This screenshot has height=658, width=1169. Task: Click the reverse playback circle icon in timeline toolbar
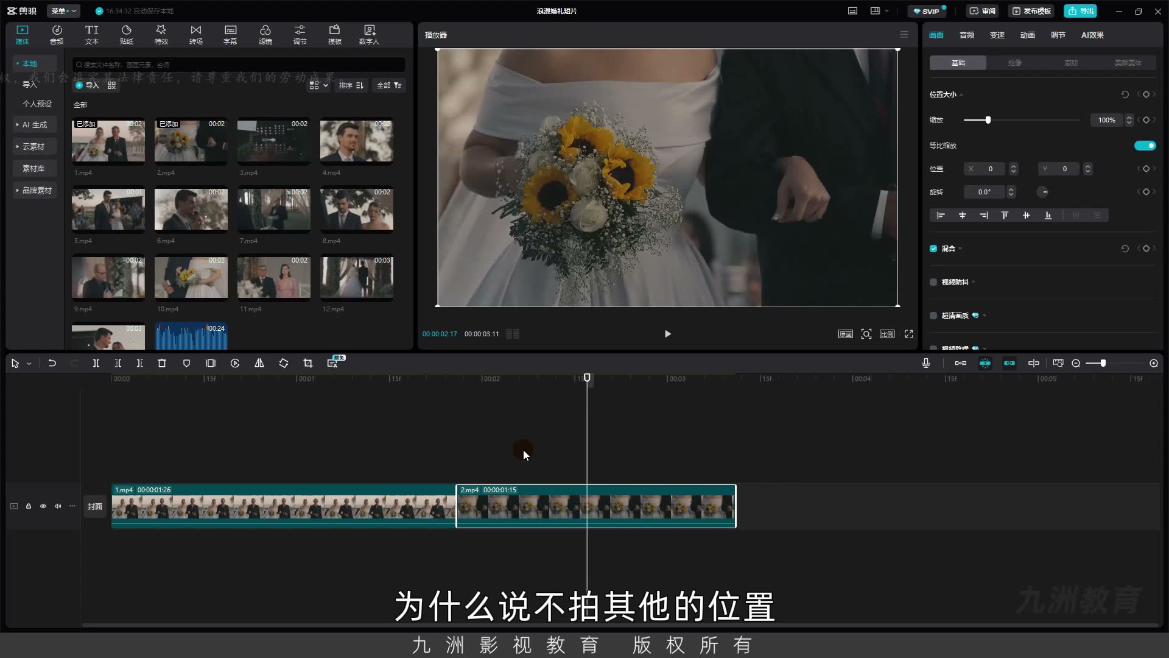coord(235,363)
